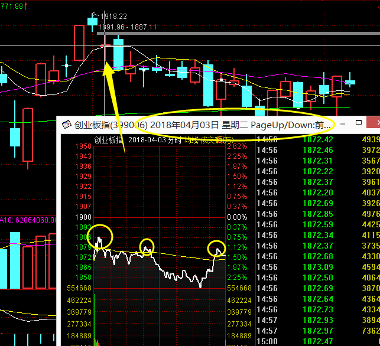
Task: Select the yellow-circled peak near market close
Action: 217,249
